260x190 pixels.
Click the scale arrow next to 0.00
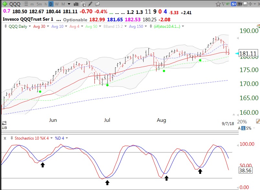pos(237,188)
